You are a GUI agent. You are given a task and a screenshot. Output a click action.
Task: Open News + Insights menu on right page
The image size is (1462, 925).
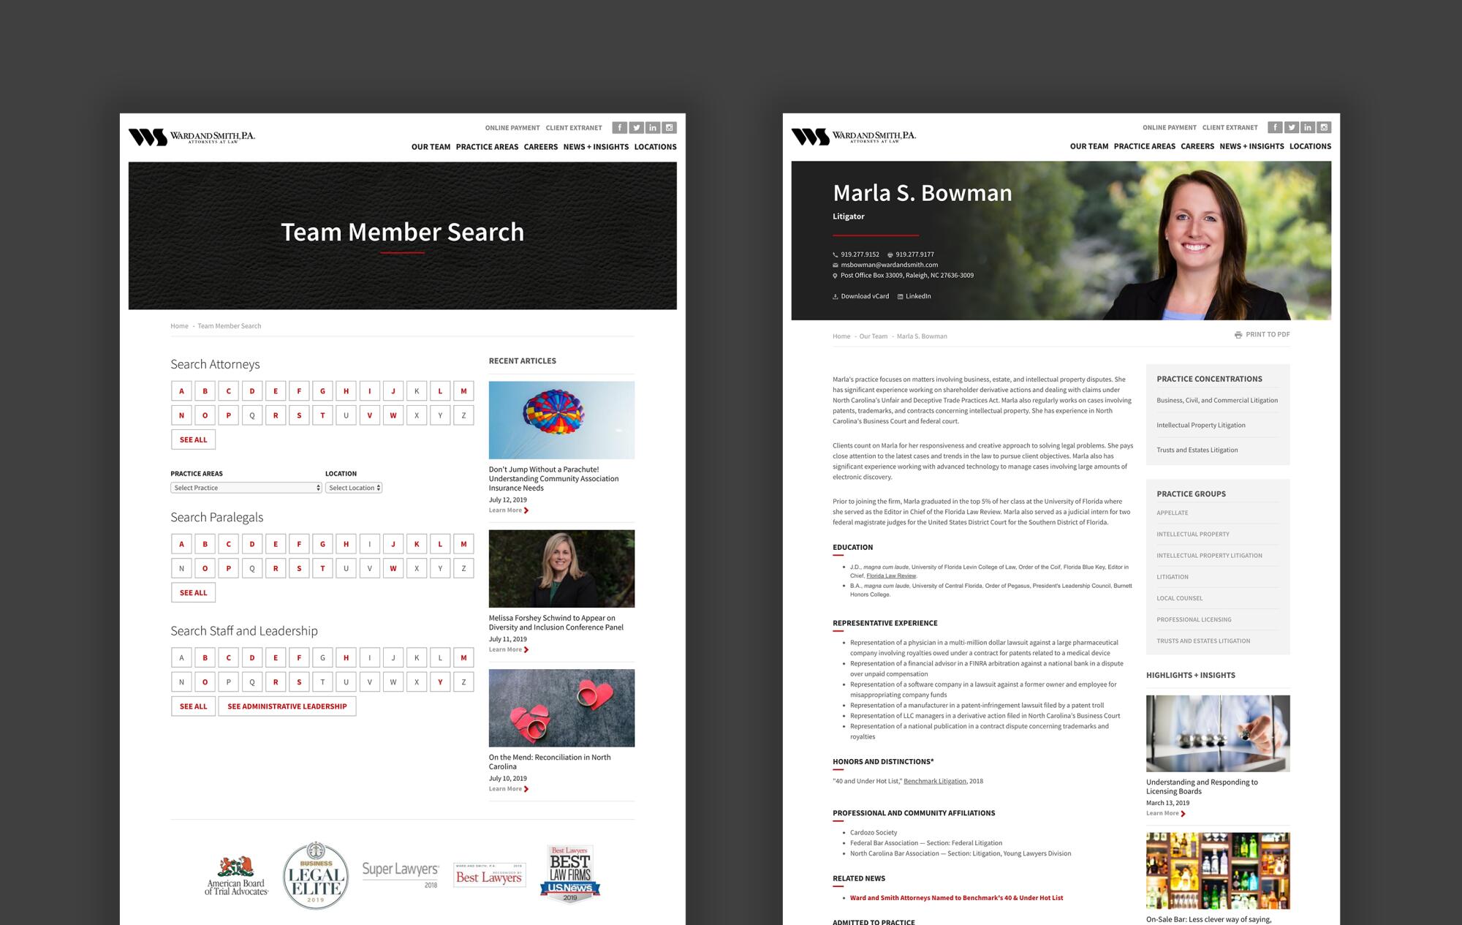(1251, 146)
